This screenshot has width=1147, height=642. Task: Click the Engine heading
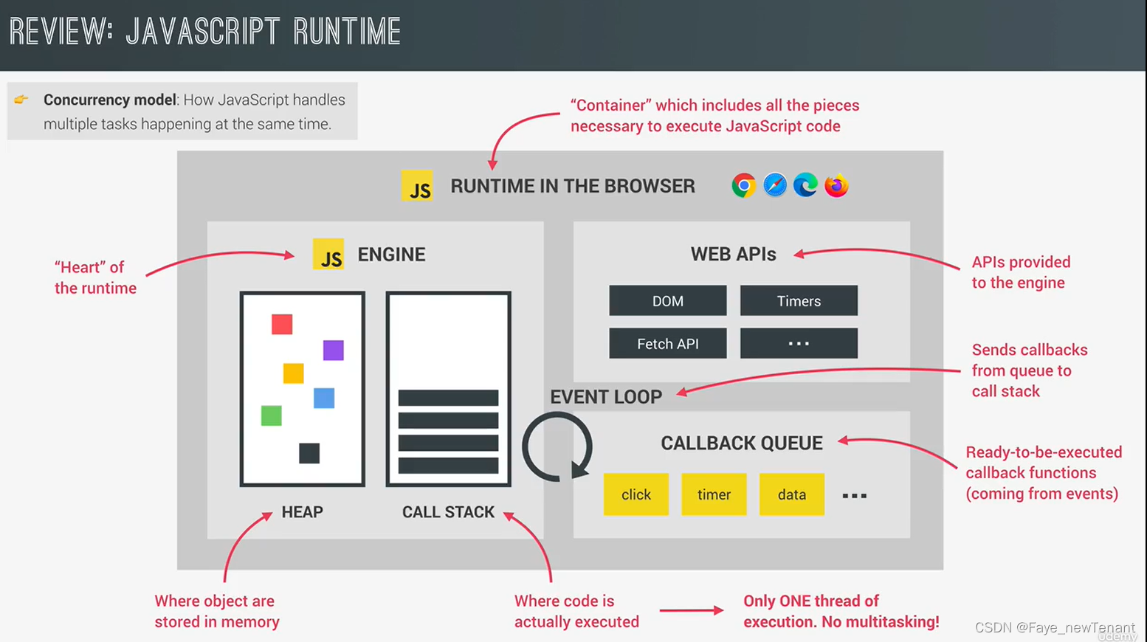click(x=391, y=255)
